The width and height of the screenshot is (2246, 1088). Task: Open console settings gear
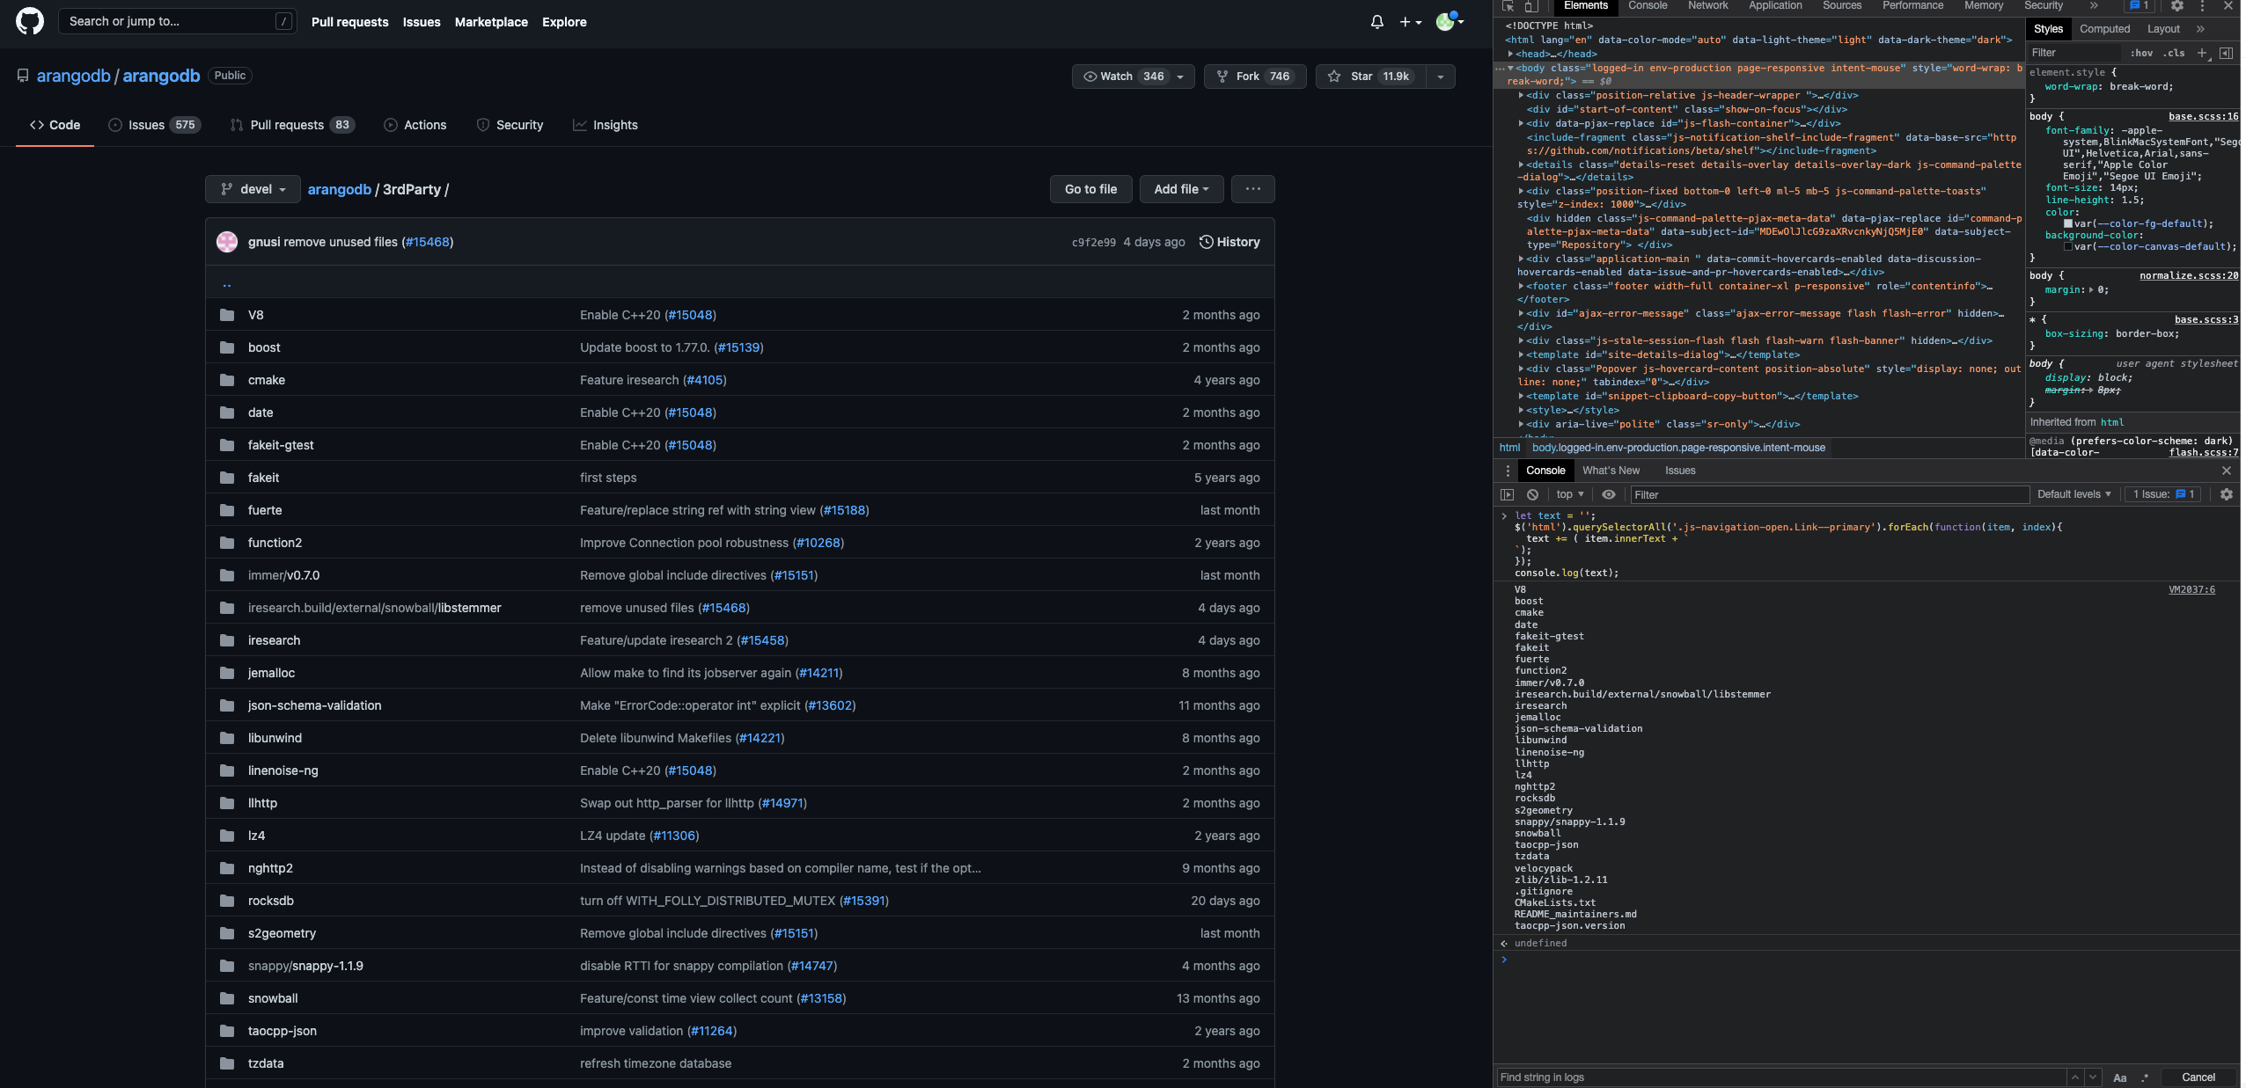pos(2226,494)
